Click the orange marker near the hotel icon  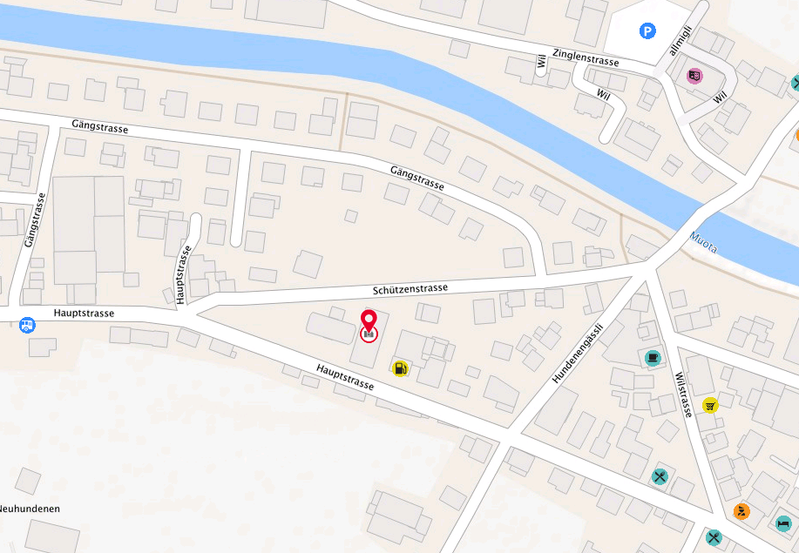tap(742, 510)
